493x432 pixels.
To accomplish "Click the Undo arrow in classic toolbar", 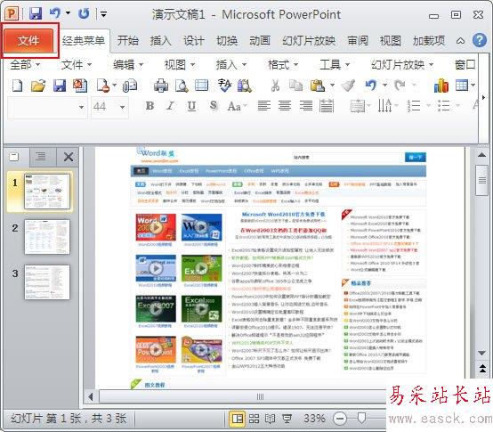I will (371, 85).
